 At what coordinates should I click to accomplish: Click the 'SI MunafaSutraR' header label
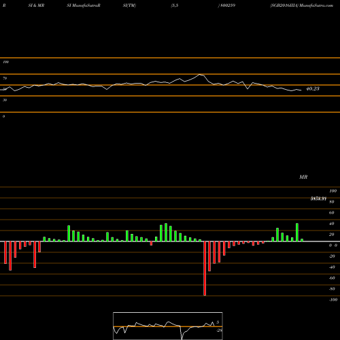pos(84,5)
